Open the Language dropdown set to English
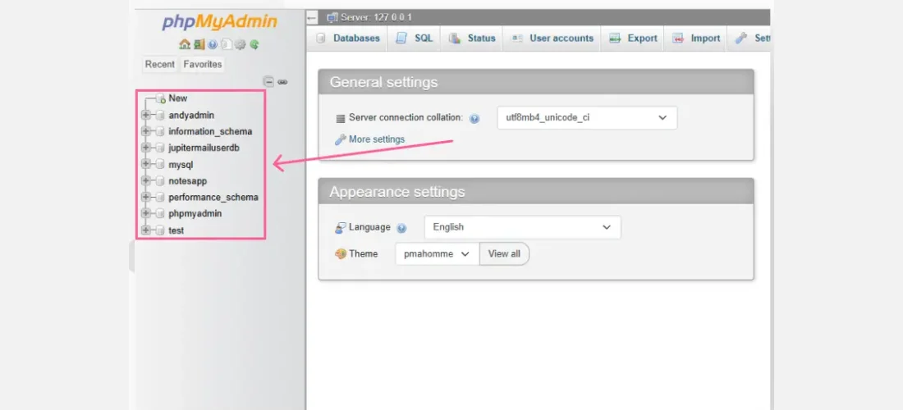 pos(522,227)
